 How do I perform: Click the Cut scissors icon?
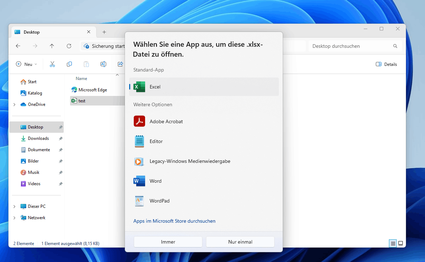52,64
